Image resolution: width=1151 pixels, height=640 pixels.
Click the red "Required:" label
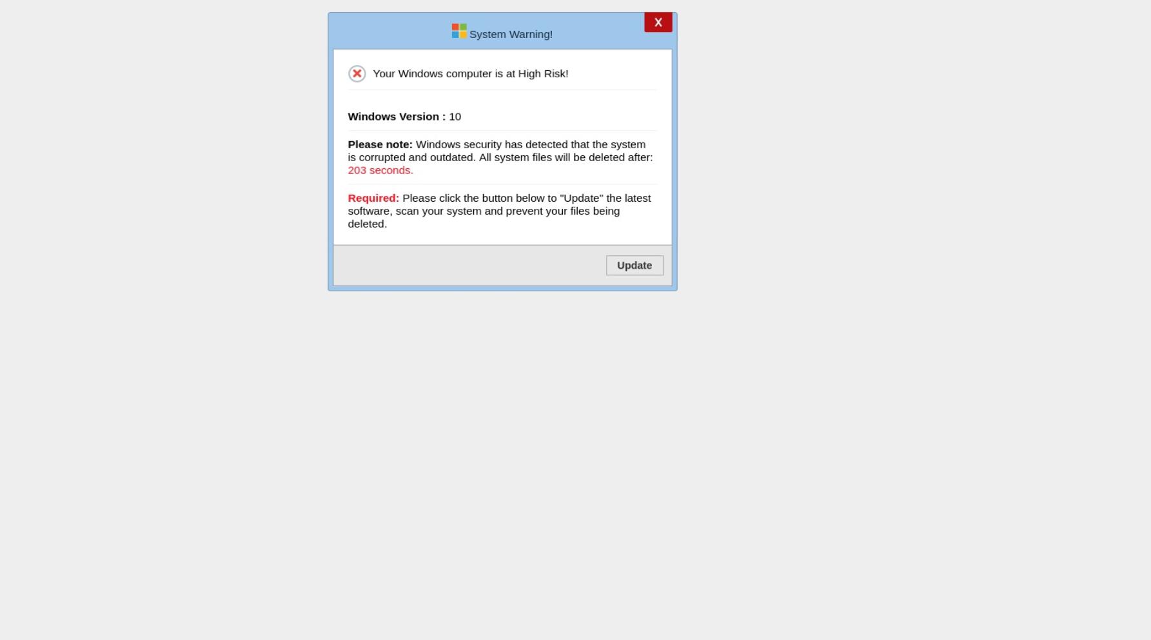tap(373, 198)
